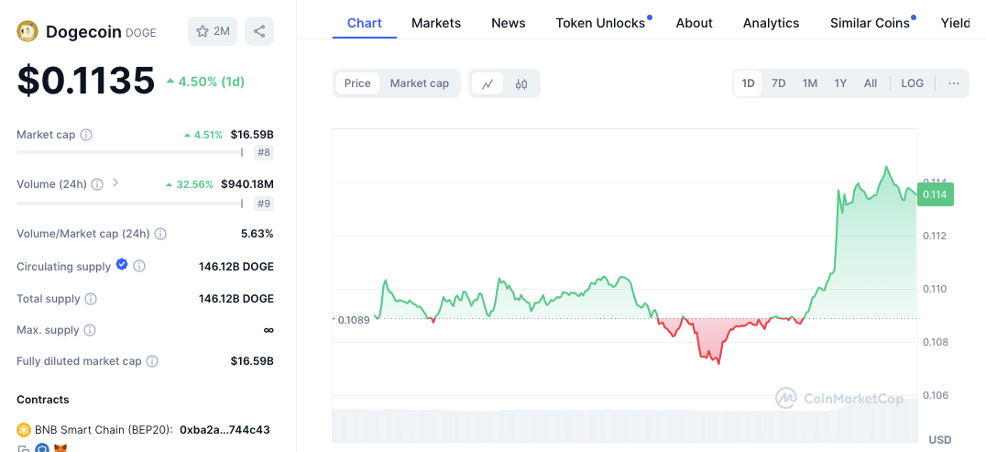
Task: Open the Max. supply info icon
Action: point(89,330)
